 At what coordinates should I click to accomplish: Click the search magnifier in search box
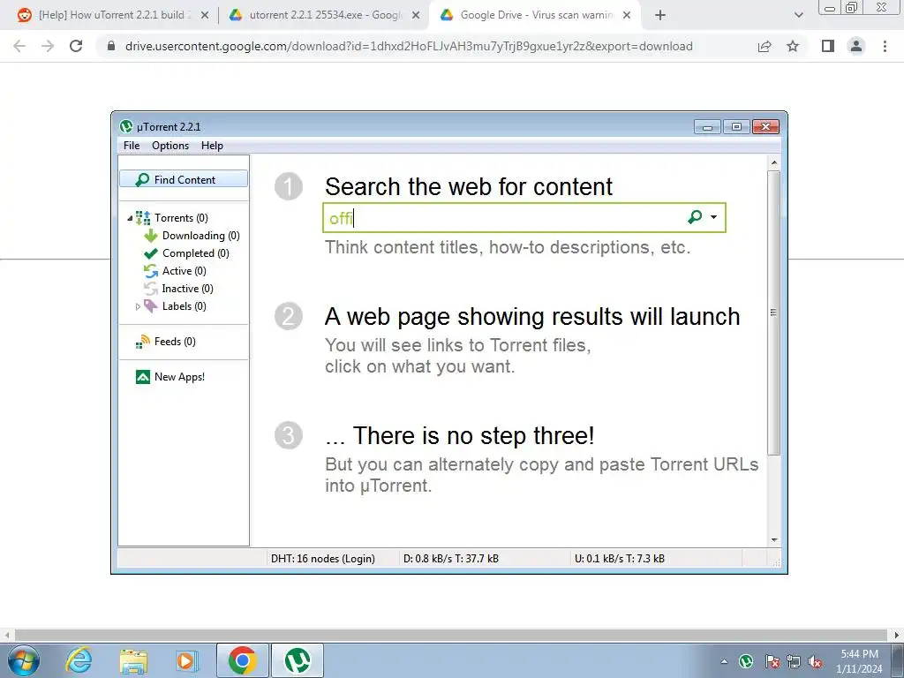click(695, 217)
